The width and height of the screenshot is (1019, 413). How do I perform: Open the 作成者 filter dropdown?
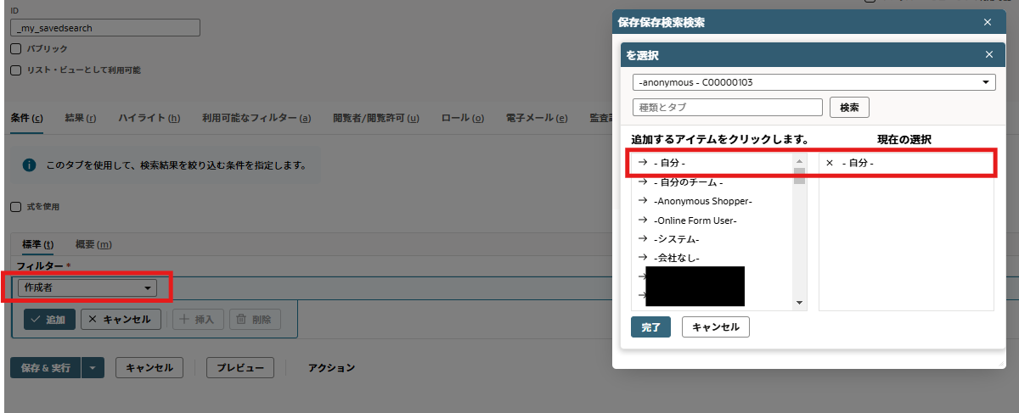pos(87,288)
